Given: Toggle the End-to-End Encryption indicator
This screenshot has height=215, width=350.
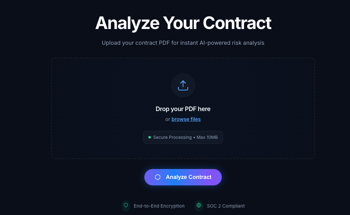Looking at the screenshot, I should 153,205.
